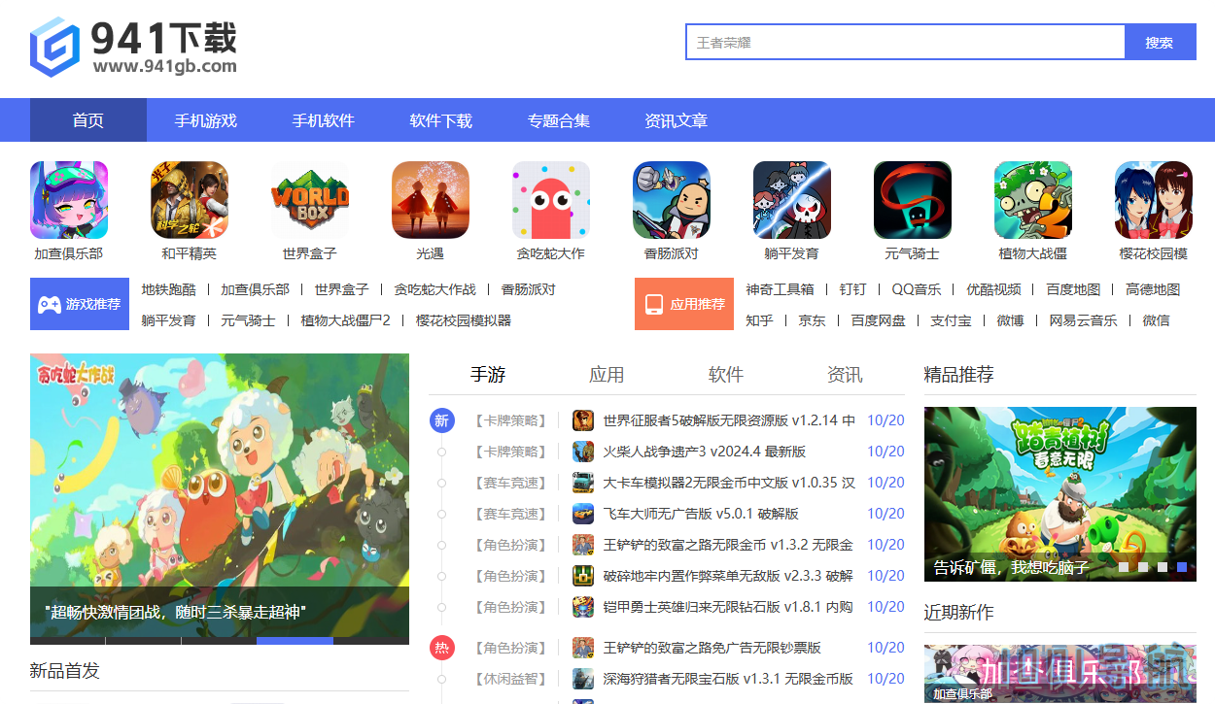Select the 世界盒子 WORLD BOX icon
1215x704 pixels.
click(310, 200)
